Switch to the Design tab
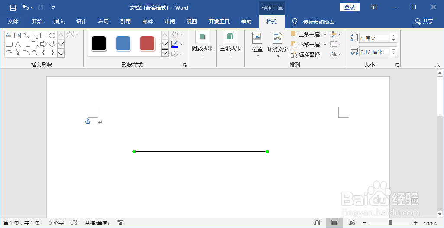This screenshot has width=444, height=228. (x=81, y=22)
